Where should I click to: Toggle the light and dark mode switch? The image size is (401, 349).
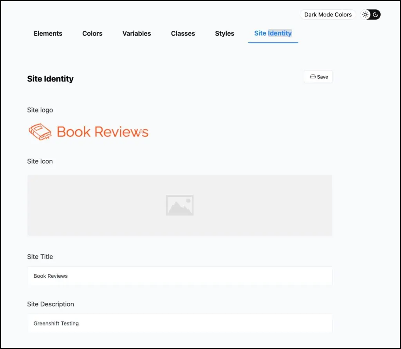tap(370, 14)
